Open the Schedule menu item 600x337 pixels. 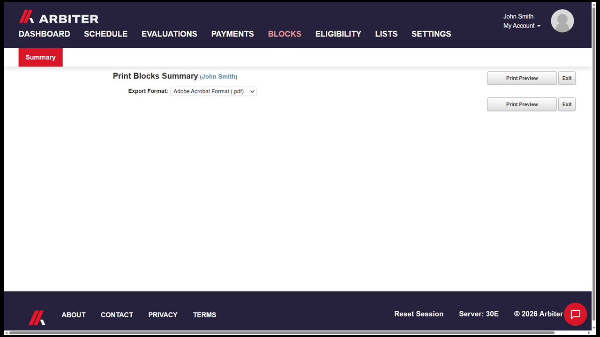pos(106,34)
